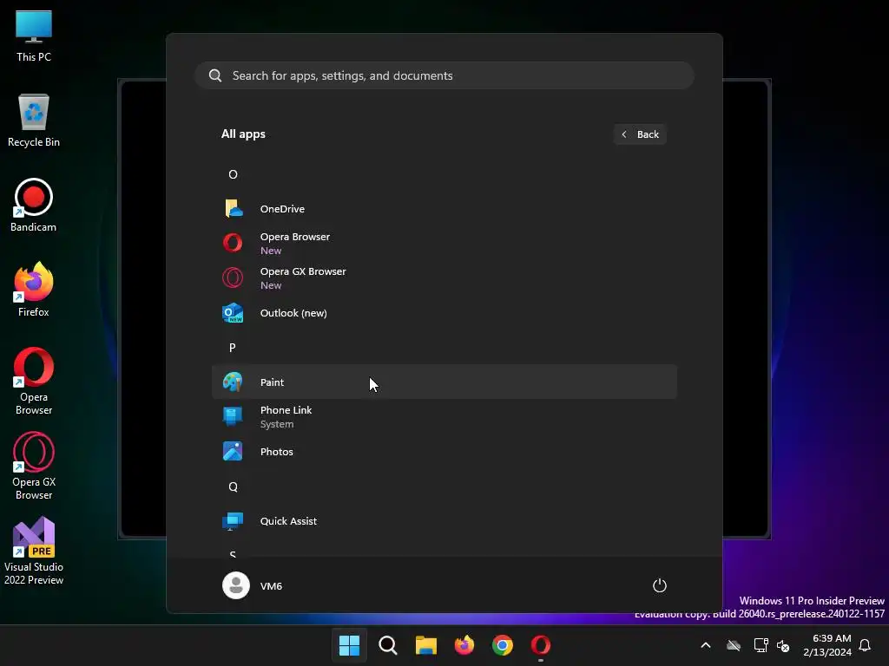Select Visual Studio 2022 Preview desktop shortcut

point(34,551)
